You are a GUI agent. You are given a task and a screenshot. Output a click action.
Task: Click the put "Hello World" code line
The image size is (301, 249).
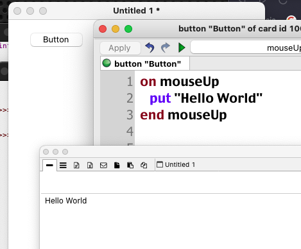pos(206,98)
